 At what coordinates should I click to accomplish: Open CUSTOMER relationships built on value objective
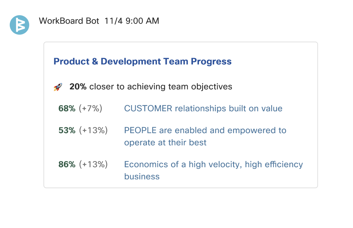click(203, 109)
